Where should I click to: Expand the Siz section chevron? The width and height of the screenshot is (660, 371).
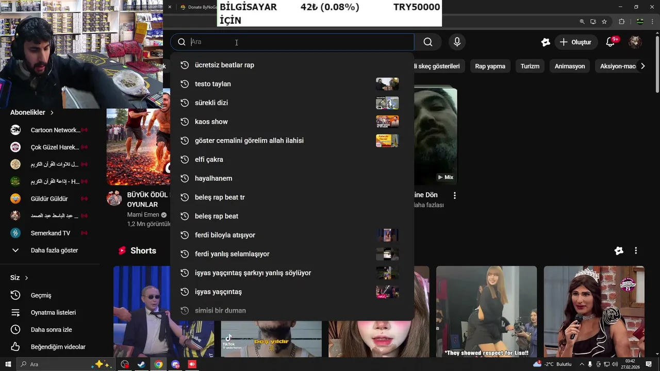pyautogui.click(x=26, y=278)
